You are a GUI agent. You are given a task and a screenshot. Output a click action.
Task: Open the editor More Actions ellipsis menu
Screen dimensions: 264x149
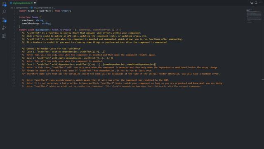pyautogui.click(x=260, y=3)
